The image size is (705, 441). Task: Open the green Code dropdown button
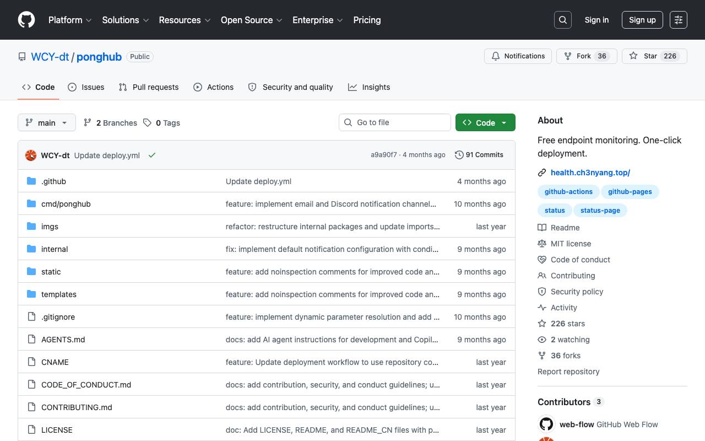[x=485, y=122]
